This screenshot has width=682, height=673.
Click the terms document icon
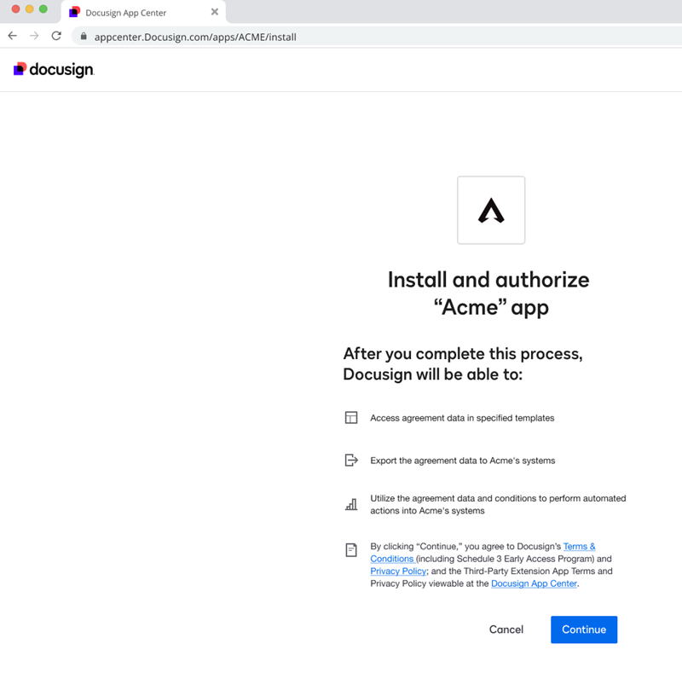351,550
